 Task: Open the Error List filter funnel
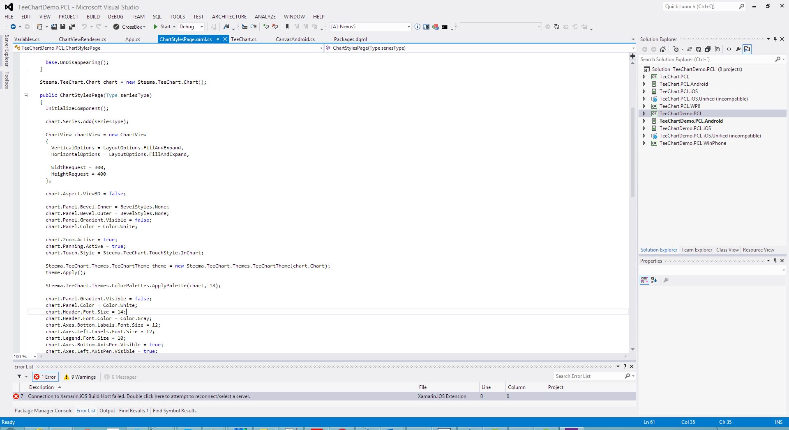tap(19, 377)
